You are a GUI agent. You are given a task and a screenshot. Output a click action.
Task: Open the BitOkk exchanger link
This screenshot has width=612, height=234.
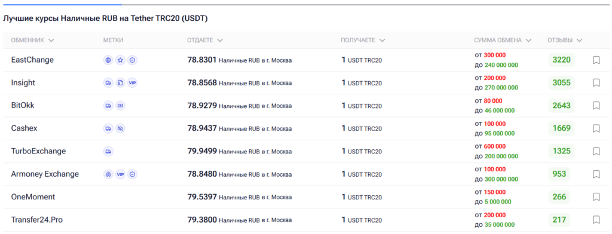23,106
